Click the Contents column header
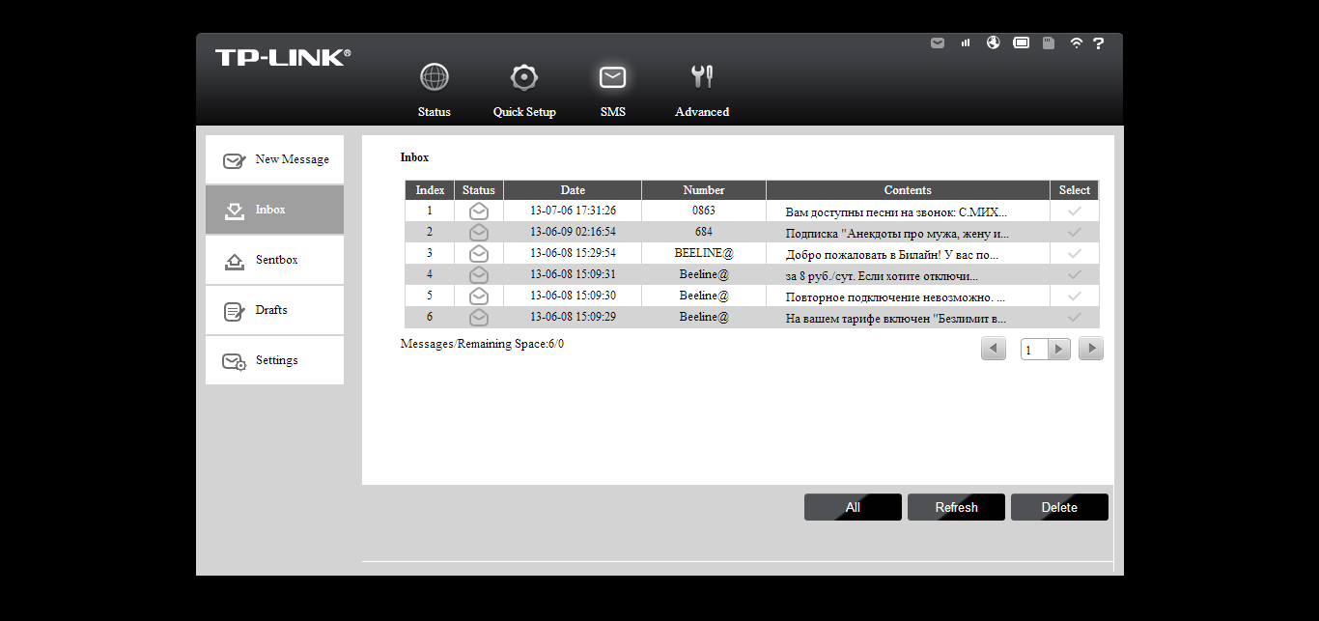The image size is (1319, 621). point(908,190)
